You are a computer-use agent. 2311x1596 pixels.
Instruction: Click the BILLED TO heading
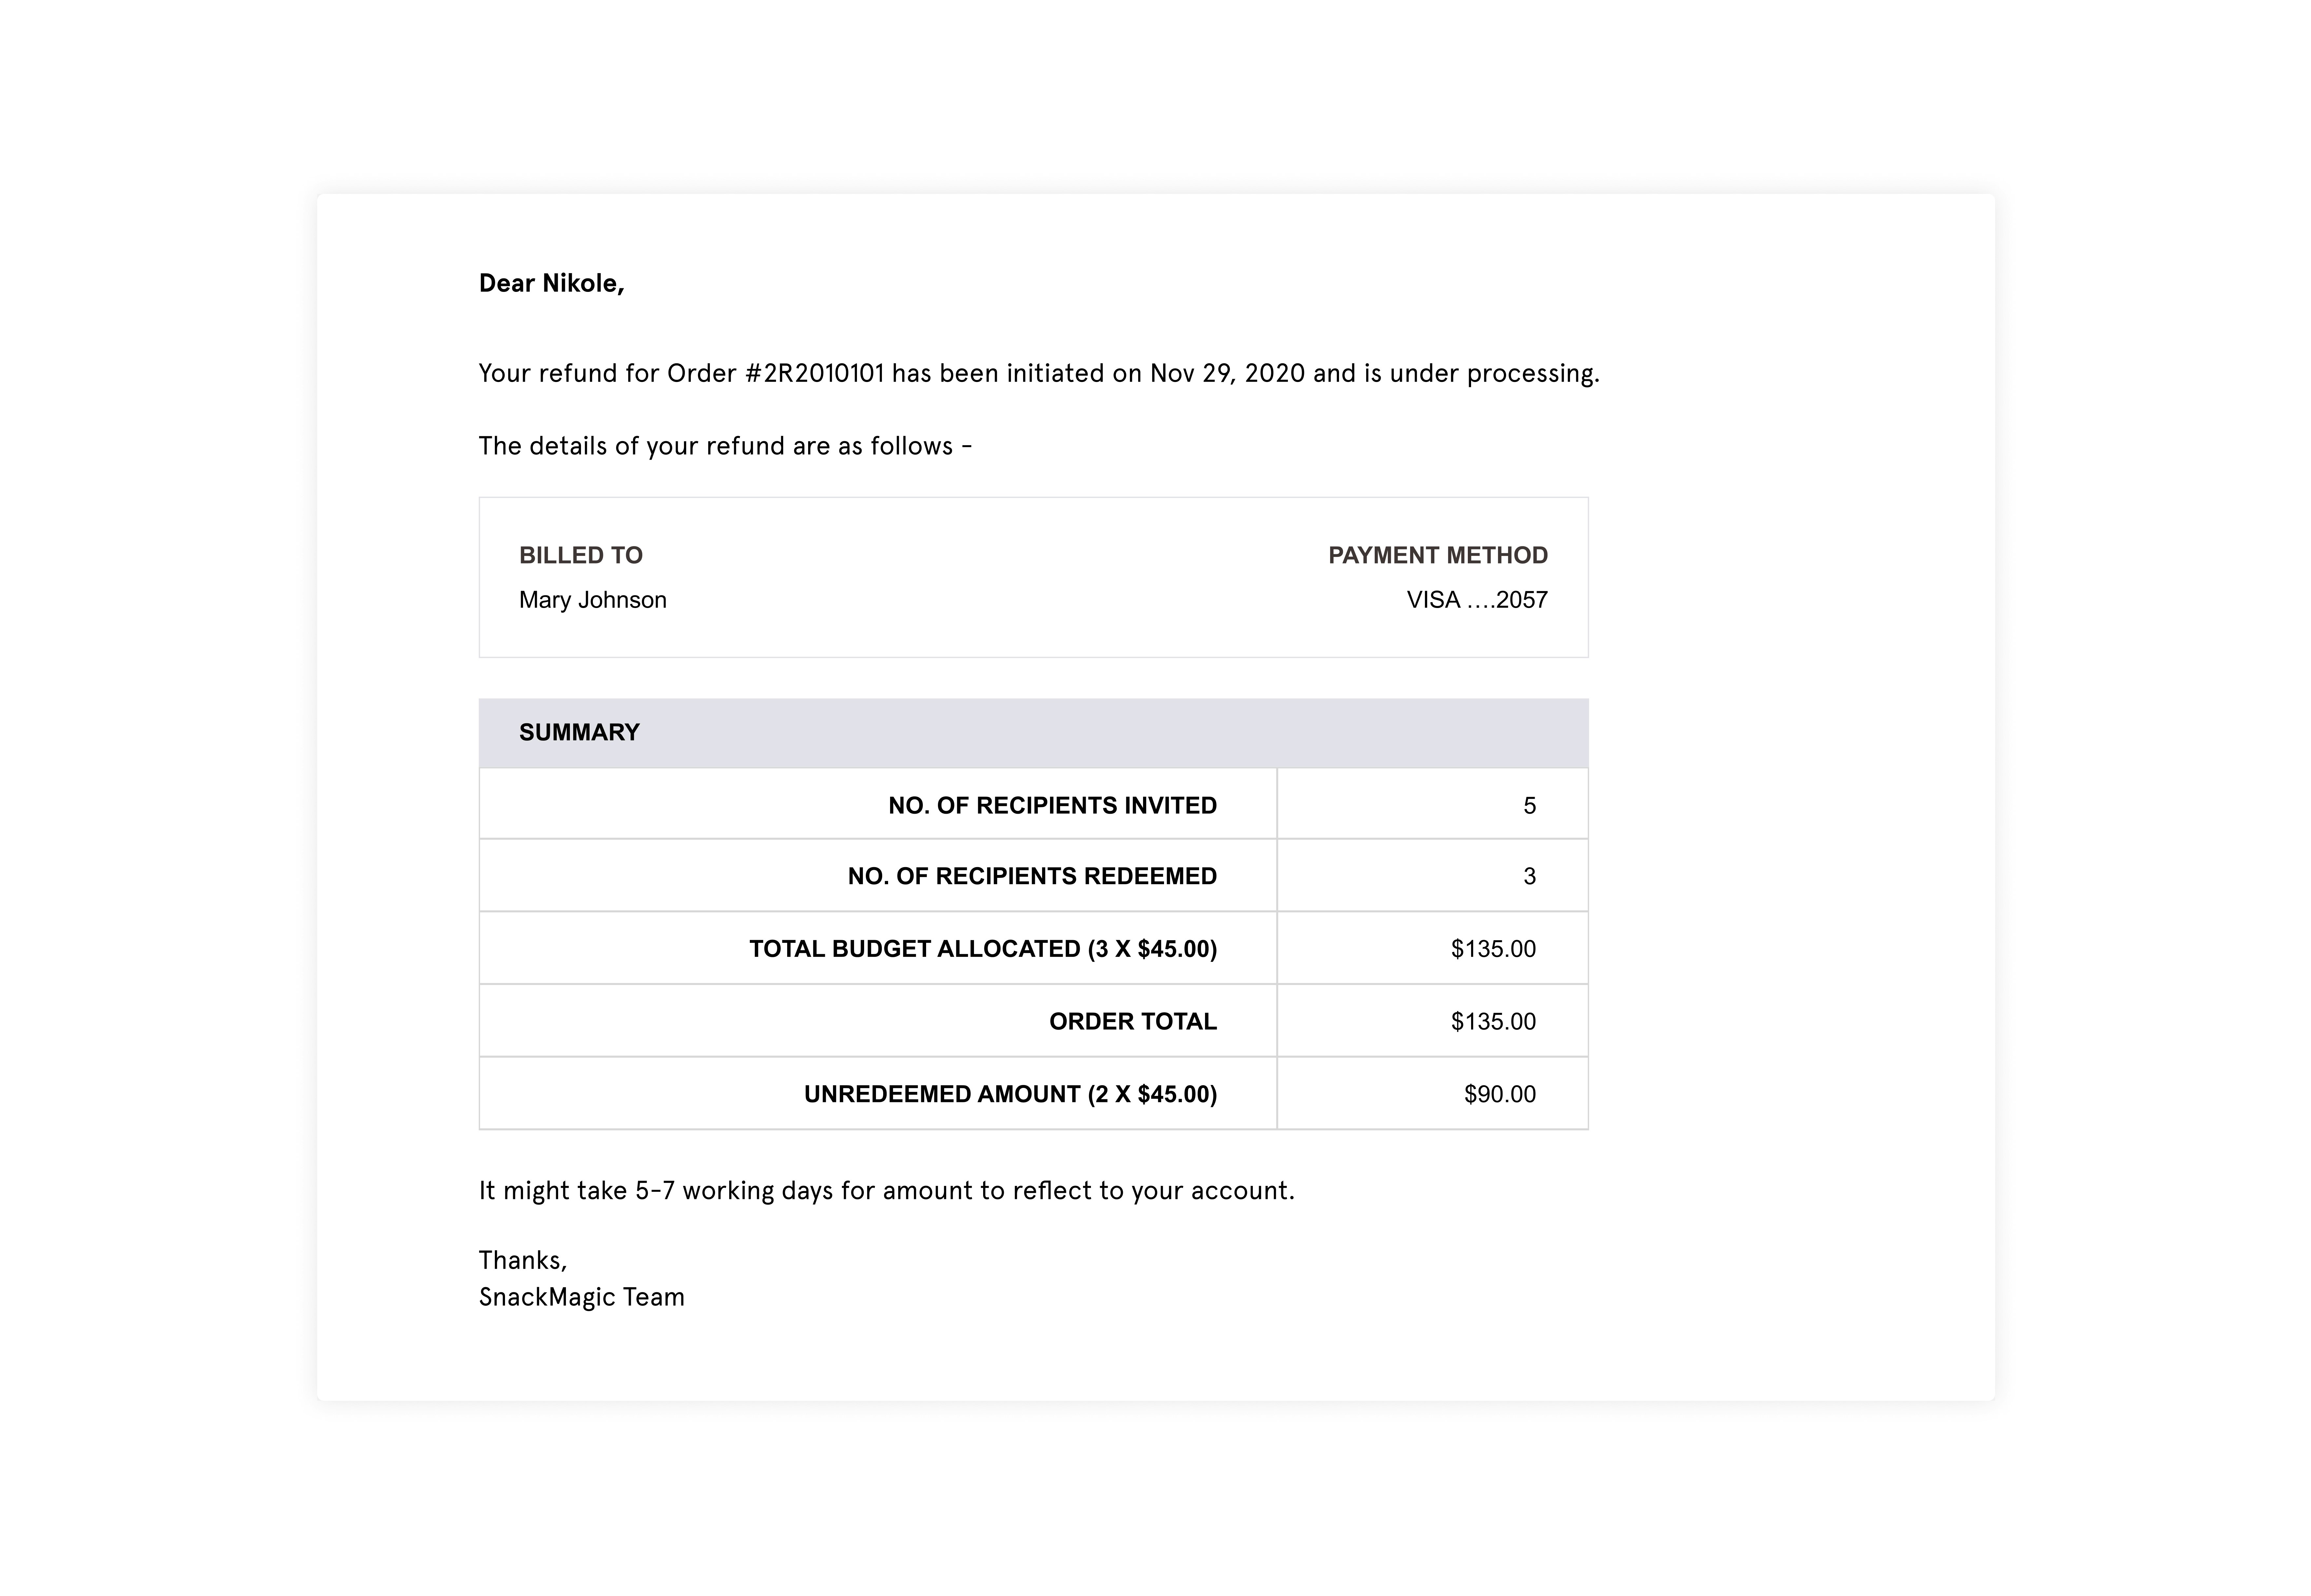coord(580,556)
